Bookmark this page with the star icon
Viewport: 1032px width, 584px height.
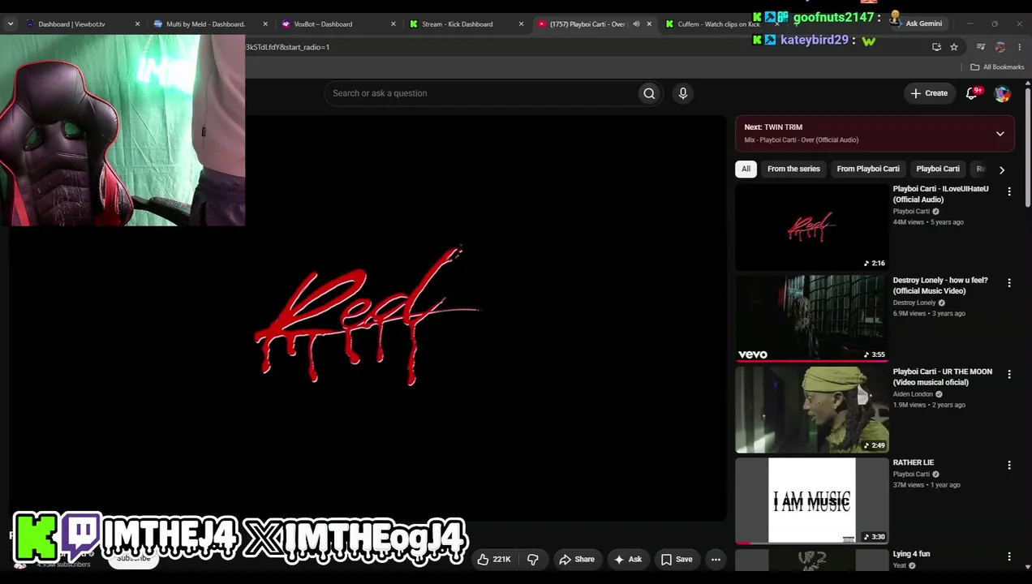coord(954,47)
